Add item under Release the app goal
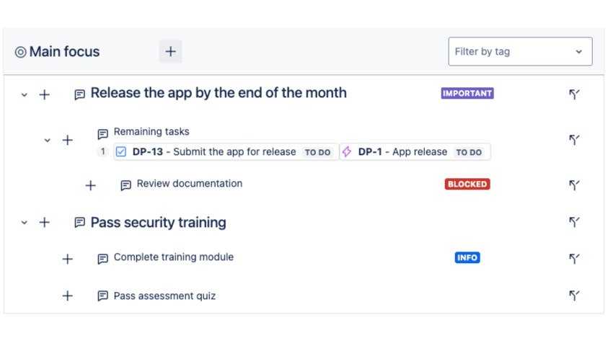The height and width of the screenshot is (346, 608). tap(45, 94)
